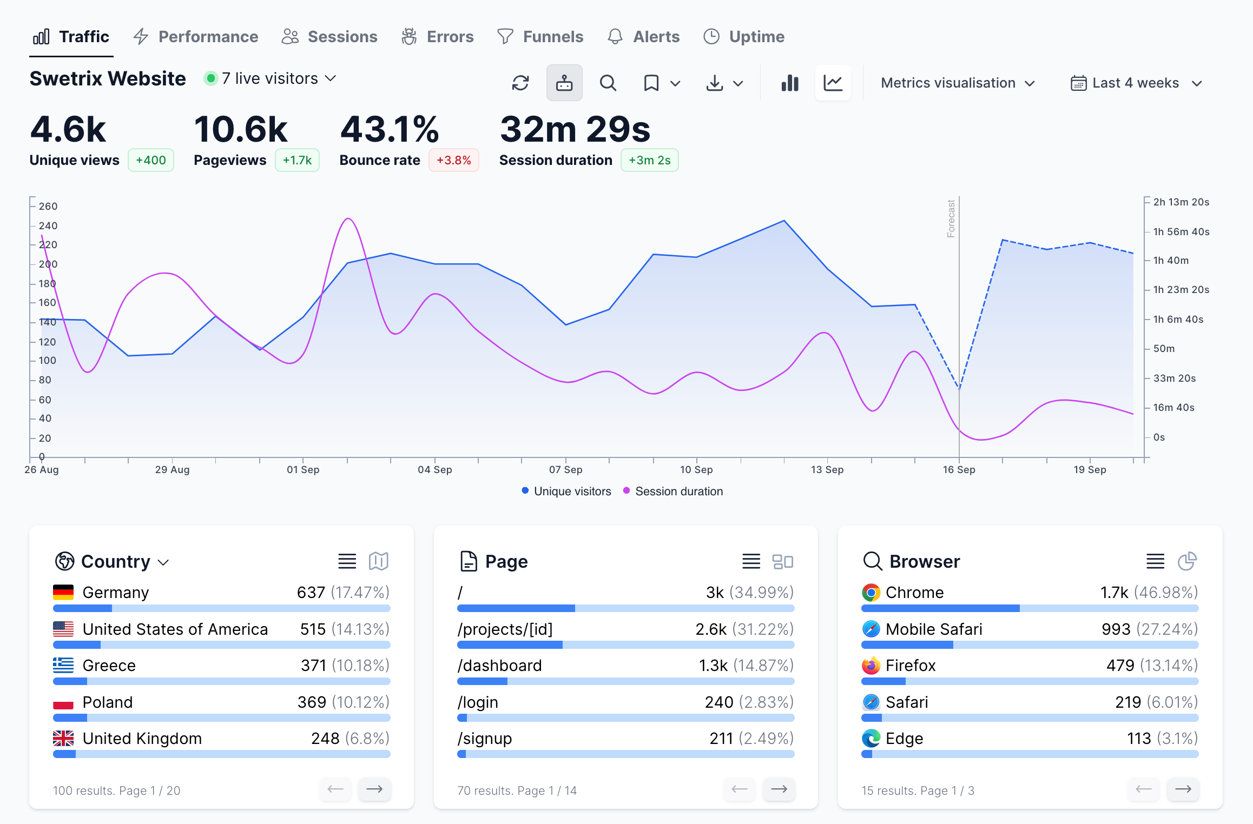
Task: Filter by Germany country row
Action: [222, 597]
